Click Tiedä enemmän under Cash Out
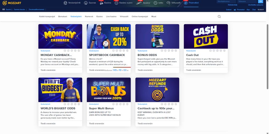This screenshot has width=269, height=134. pos(193,70)
